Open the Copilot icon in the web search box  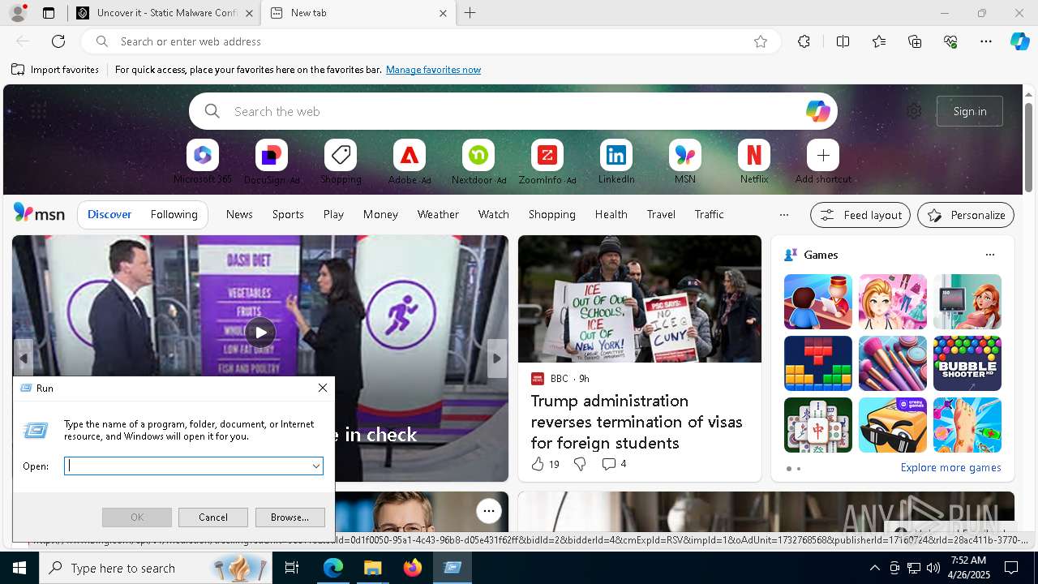(817, 111)
